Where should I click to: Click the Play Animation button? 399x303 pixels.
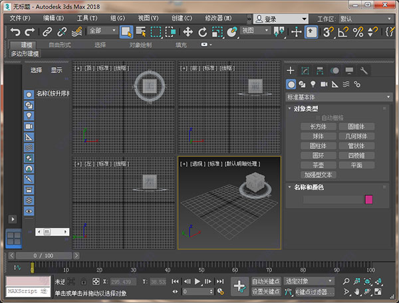(198, 282)
